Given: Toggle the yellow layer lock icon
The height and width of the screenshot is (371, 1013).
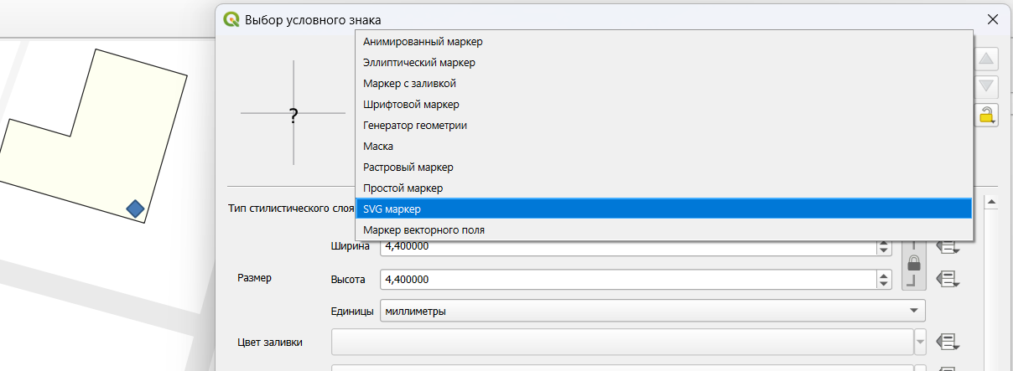Looking at the screenshot, I should (987, 115).
